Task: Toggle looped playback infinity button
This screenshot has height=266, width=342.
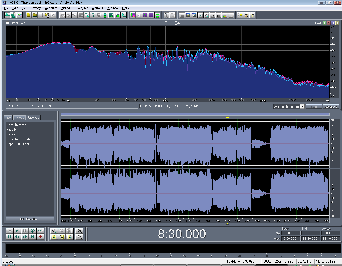Action: [40, 231]
